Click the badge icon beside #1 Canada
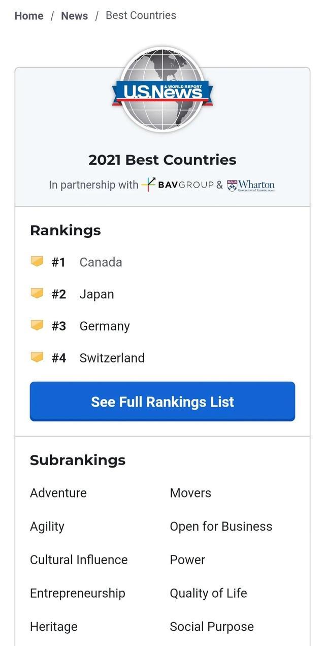Screen dimensions: 325x646 [x=37, y=262]
